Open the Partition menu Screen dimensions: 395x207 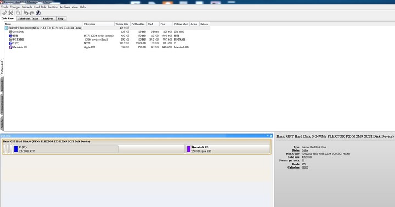click(53, 7)
